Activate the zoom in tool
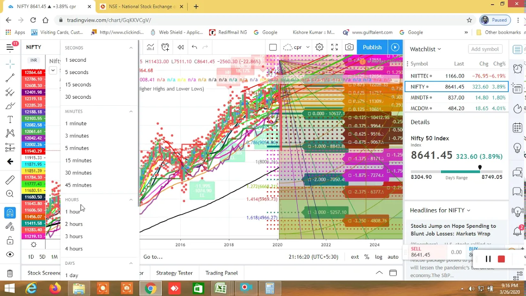The width and height of the screenshot is (526, 296). 10,194
